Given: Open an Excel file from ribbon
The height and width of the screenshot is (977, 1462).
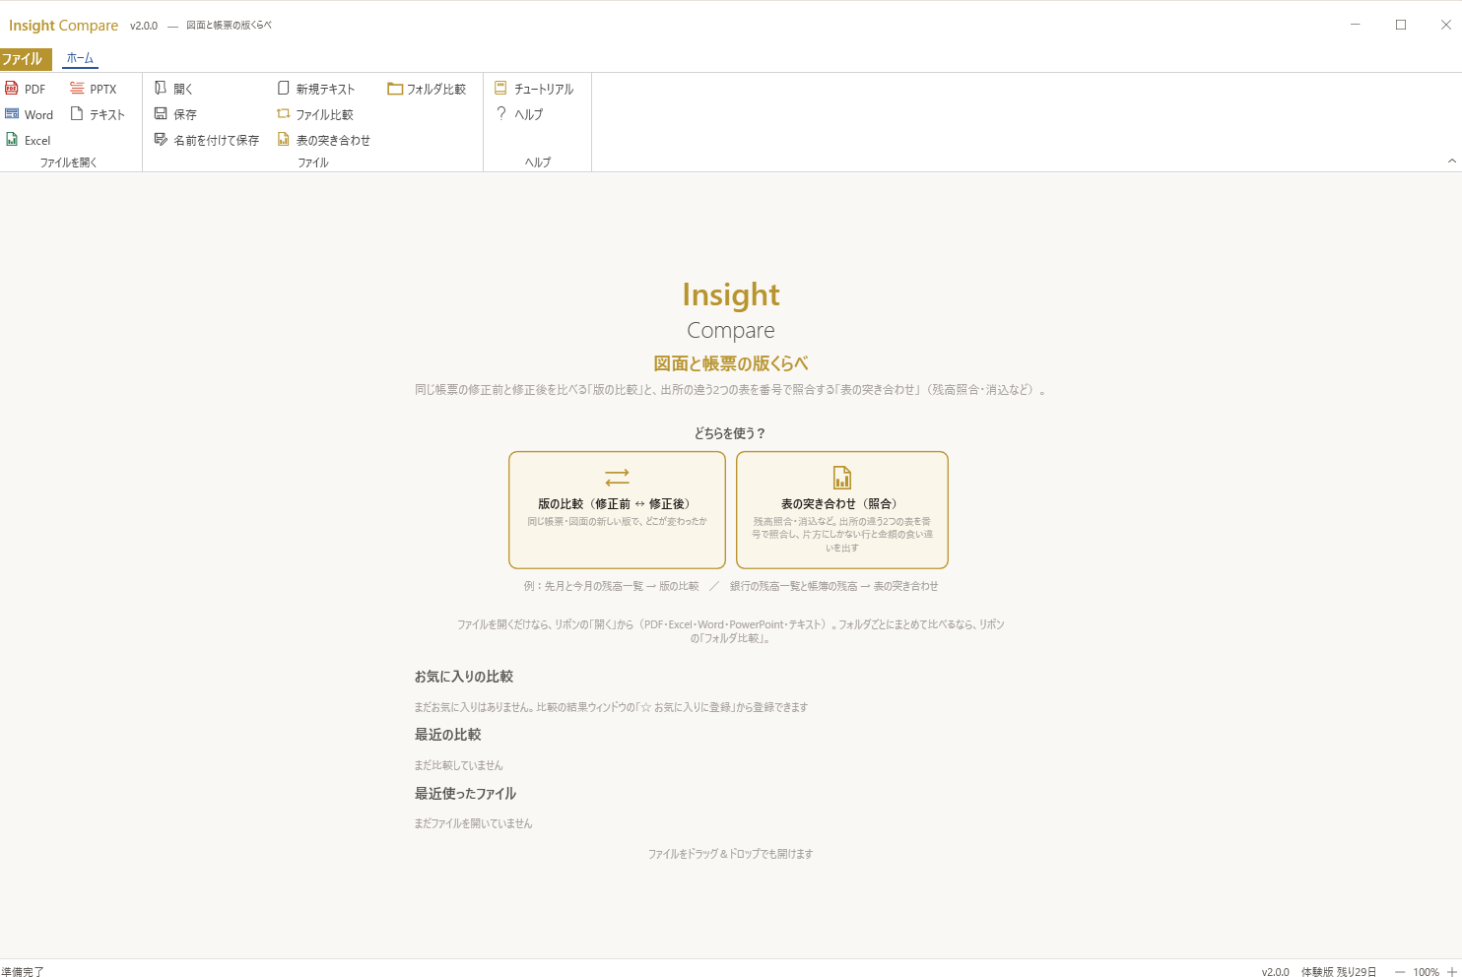Looking at the screenshot, I should pyautogui.click(x=28, y=140).
